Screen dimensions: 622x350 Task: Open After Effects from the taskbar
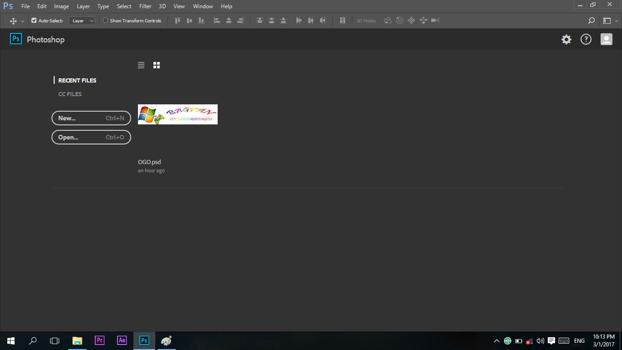[122, 341]
